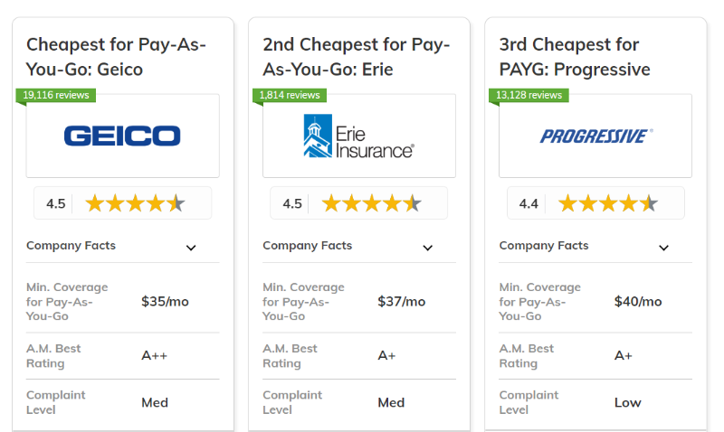Expand Company Facts chevron for Progressive
724x432 pixels.
click(x=663, y=248)
